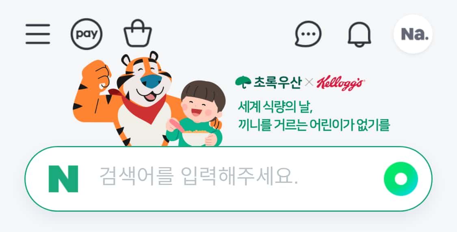Click the green N logo in search bar

tap(63, 179)
